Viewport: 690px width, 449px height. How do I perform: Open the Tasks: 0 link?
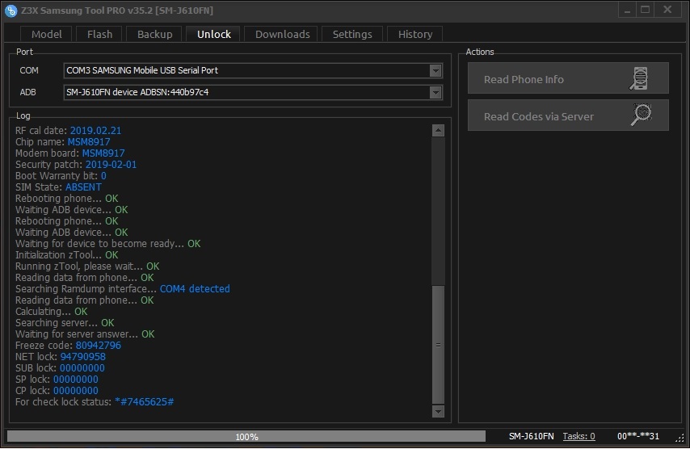pyautogui.click(x=579, y=436)
